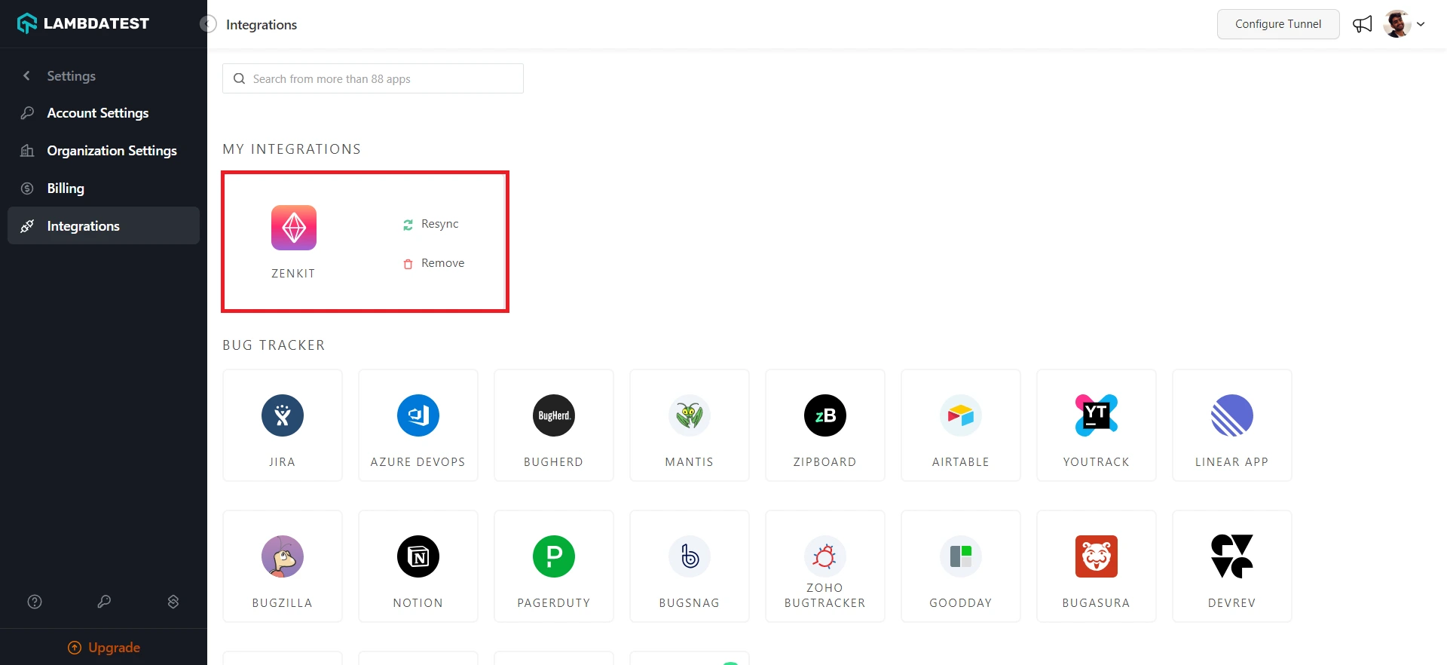Collapse the sidebar with arrow toggle

[208, 24]
